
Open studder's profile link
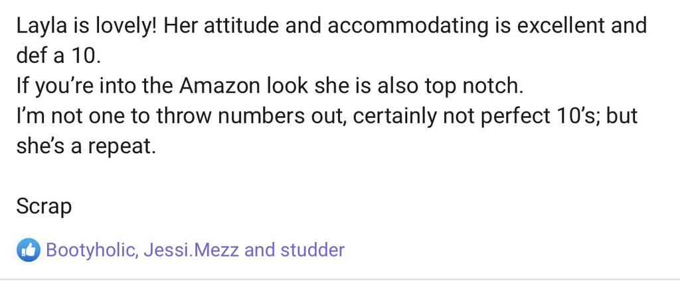tap(312, 250)
